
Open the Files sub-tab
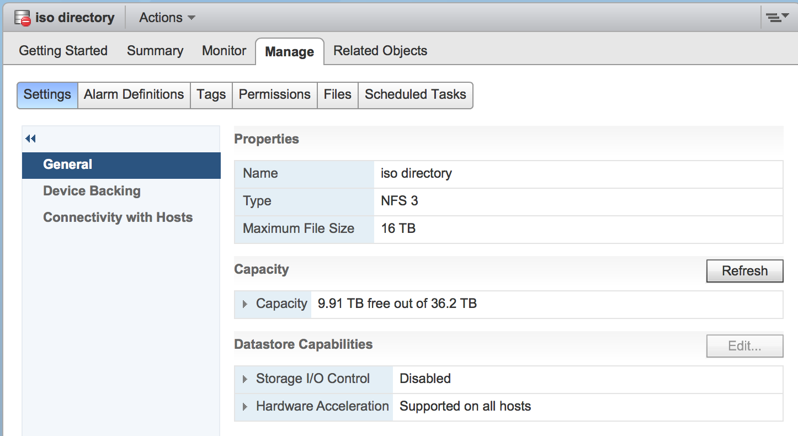tap(338, 94)
